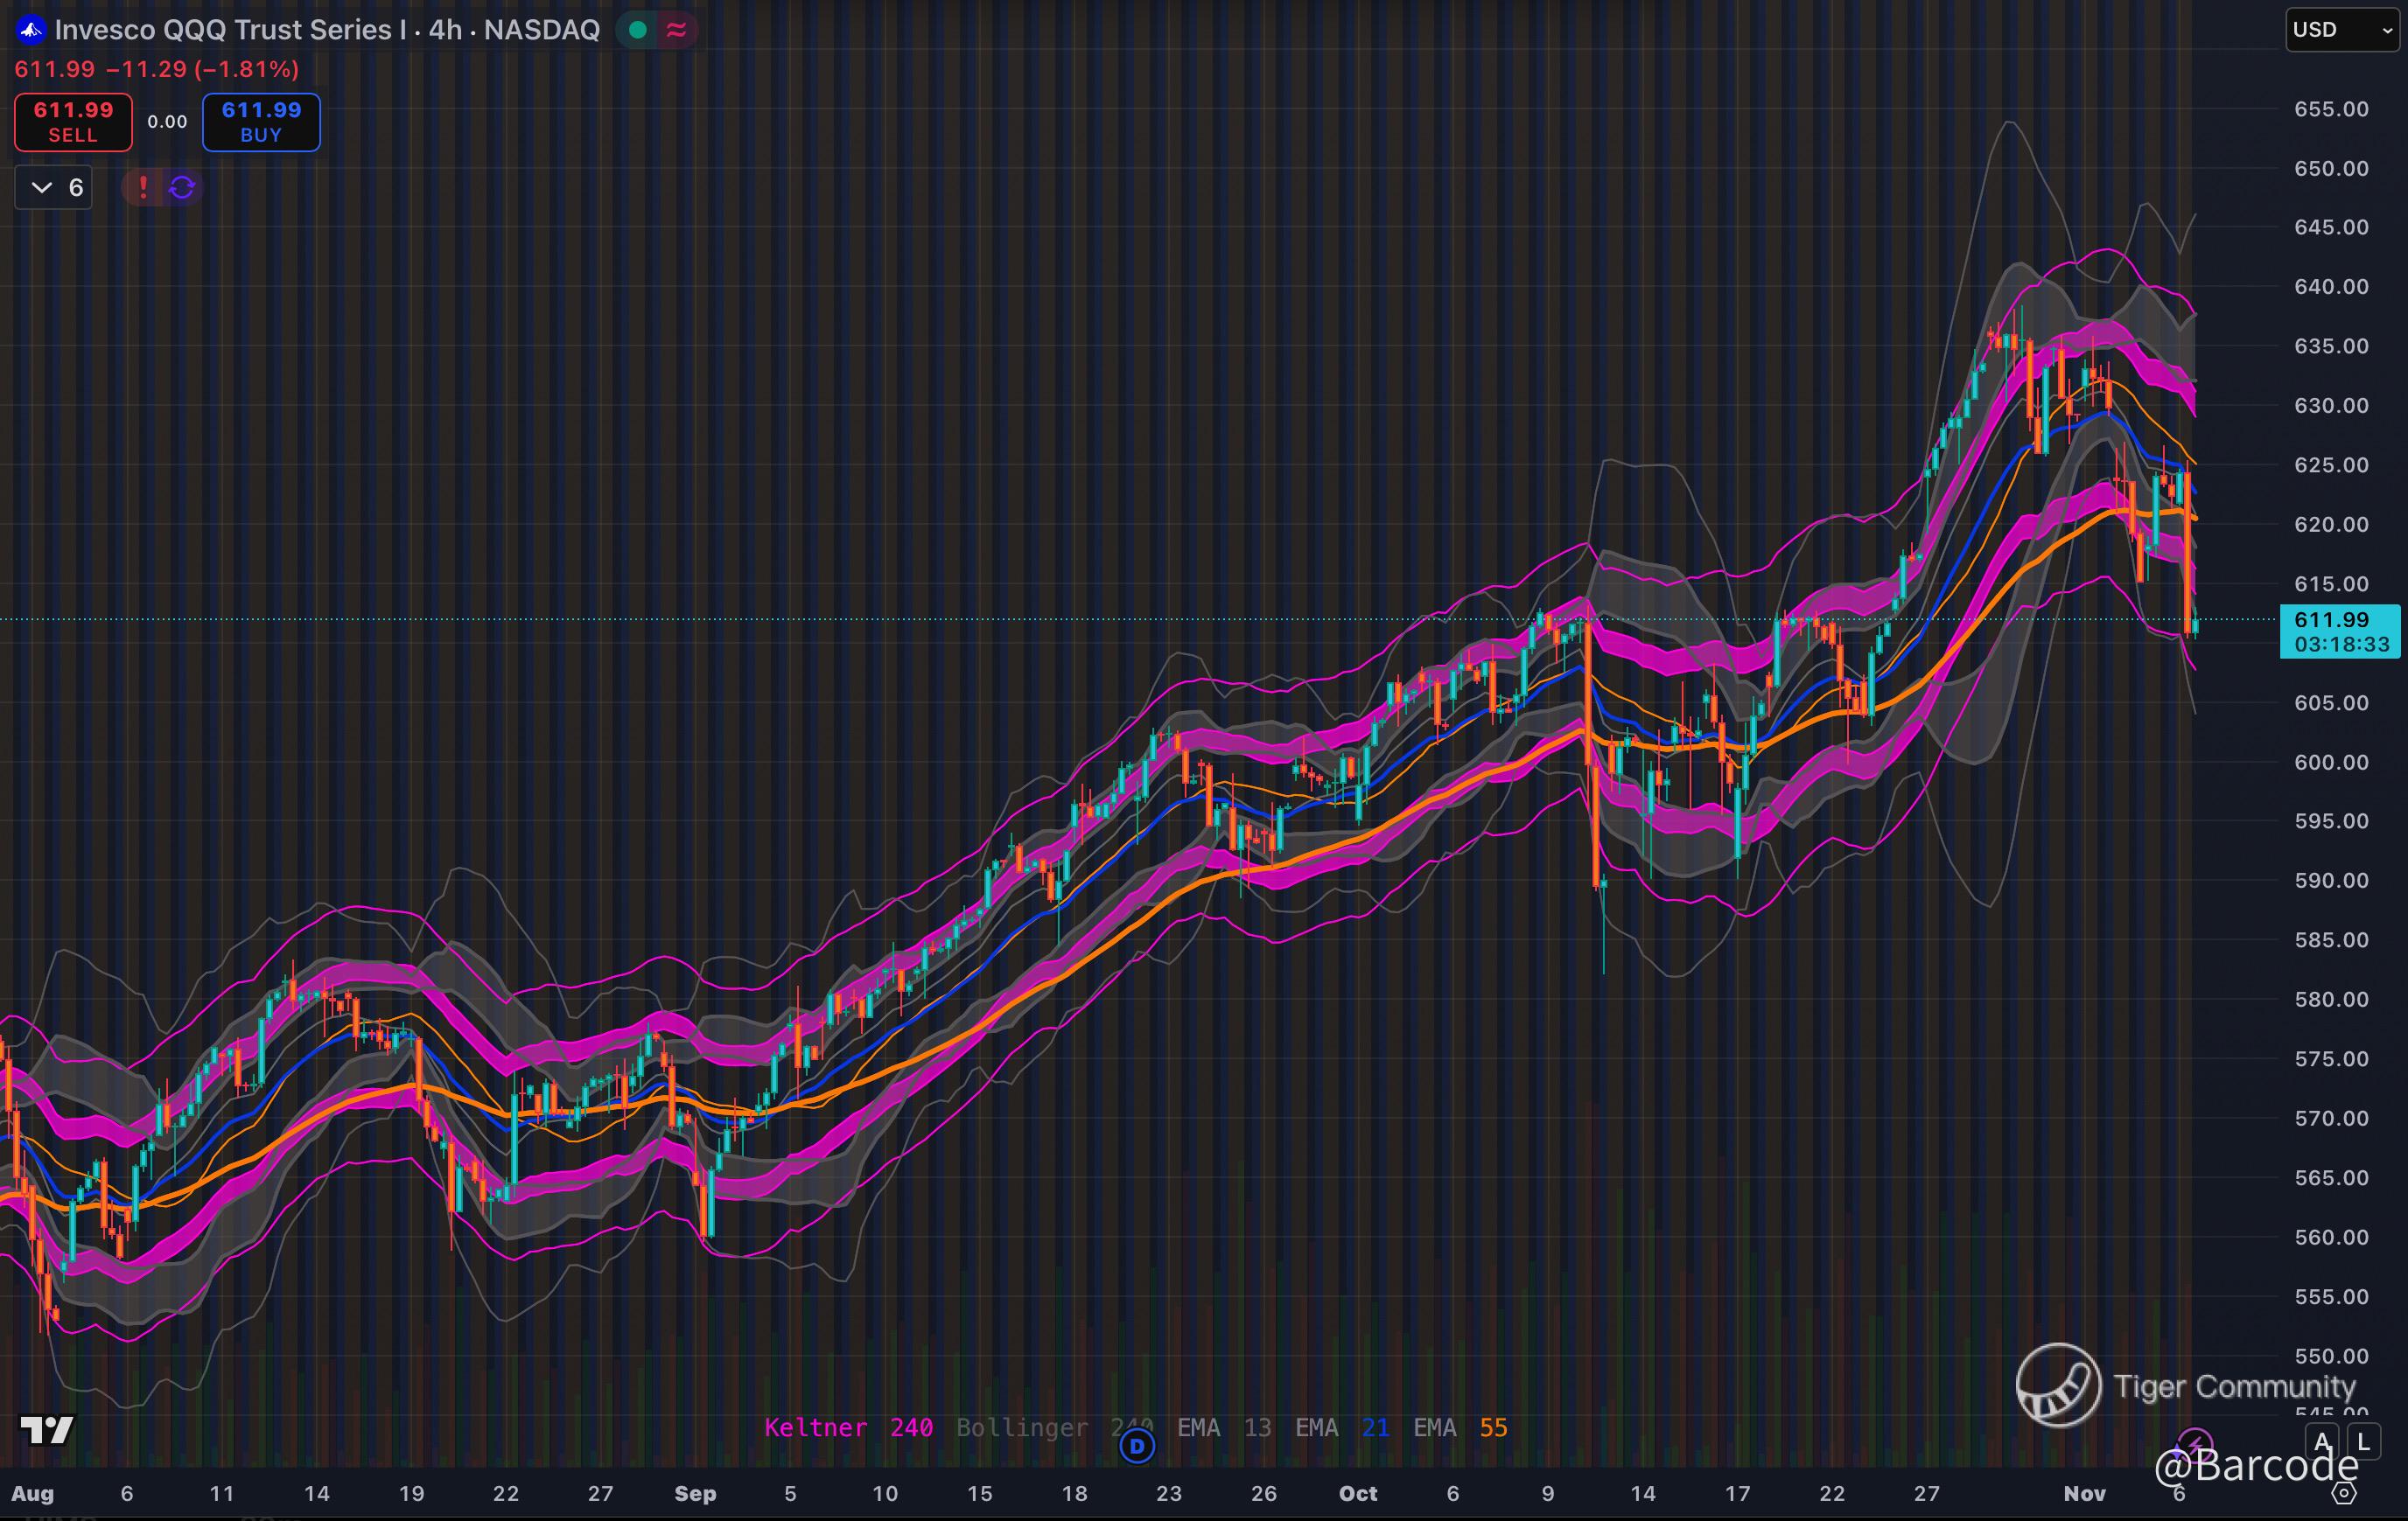Click the blue D dividend marker

pyautogui.click(x=1136, y=1445)
